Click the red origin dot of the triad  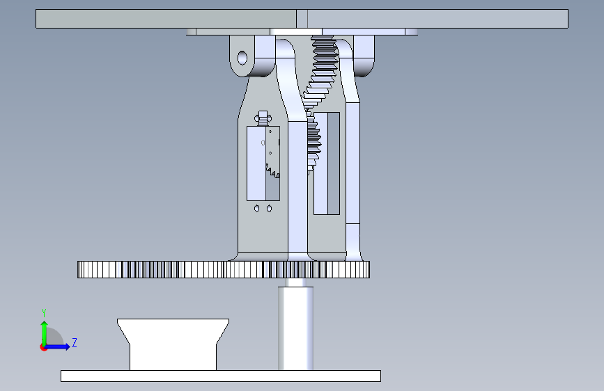(x=43, y=347)
